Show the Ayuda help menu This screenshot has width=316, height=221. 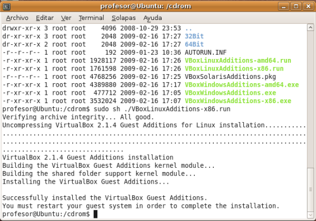[x=153, y=17]
